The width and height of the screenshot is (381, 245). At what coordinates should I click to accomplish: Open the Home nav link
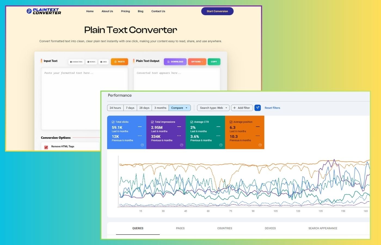click(x=90, y=11)
